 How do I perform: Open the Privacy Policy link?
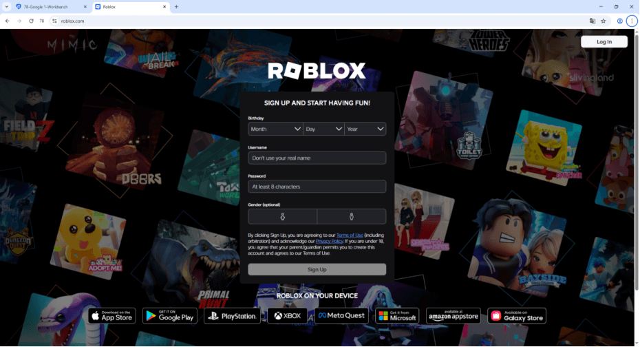pyautogui.click(x=330, y=241)
